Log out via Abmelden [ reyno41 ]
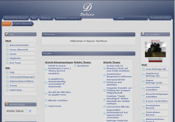The image size is (175, 122). click(68, 18)
